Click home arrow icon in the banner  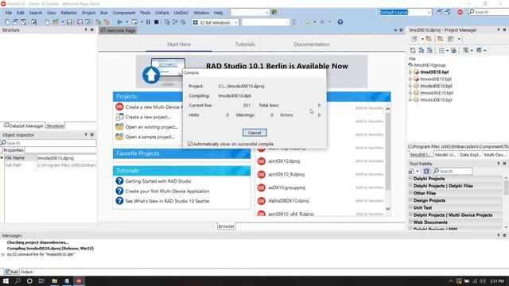151,75
